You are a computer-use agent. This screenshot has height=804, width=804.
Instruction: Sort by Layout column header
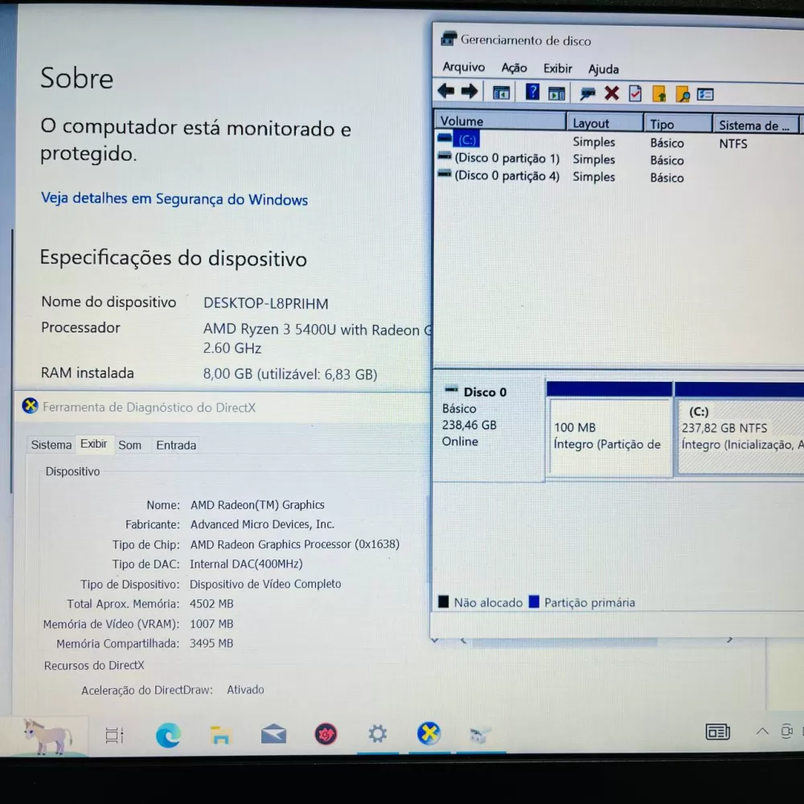[x=605, y=123]
